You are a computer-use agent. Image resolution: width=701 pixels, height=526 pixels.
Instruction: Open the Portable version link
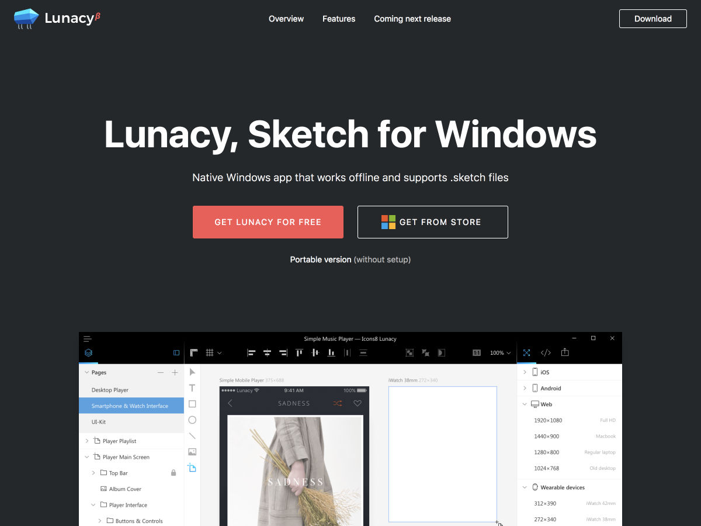321,259
